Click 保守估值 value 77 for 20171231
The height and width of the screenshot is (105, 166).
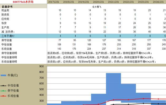pyautogui.click(x=60, y=40)
